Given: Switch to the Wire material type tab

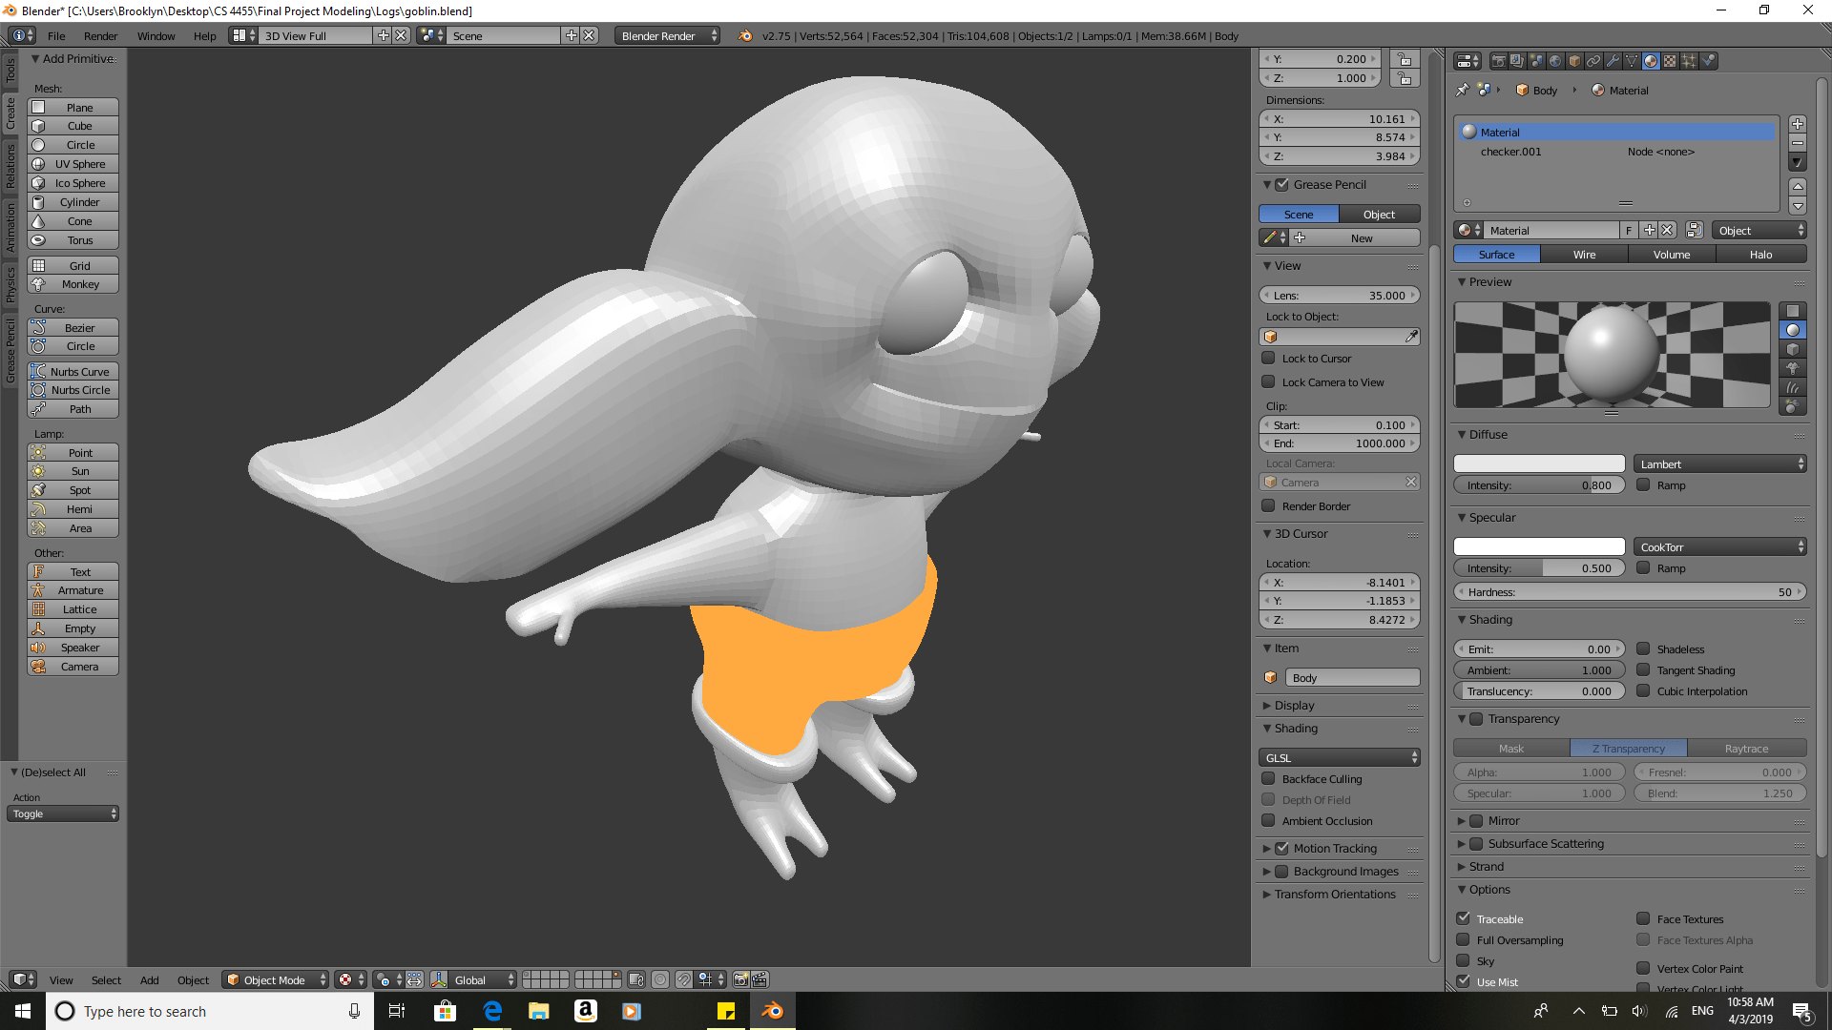Looking at the screenshot, I should (x=1584, y=255).
